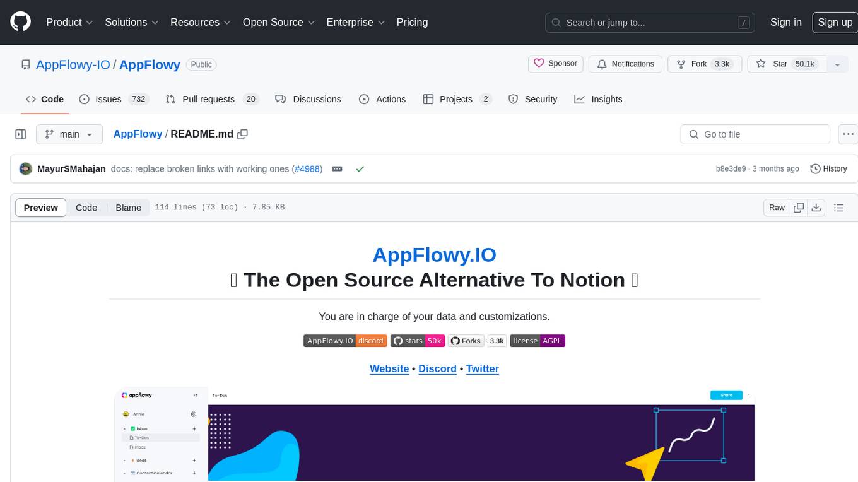The image size is (858, 482).
Task: Open the AppFlowy-IO organization link
Action: [x=73, y=64]
